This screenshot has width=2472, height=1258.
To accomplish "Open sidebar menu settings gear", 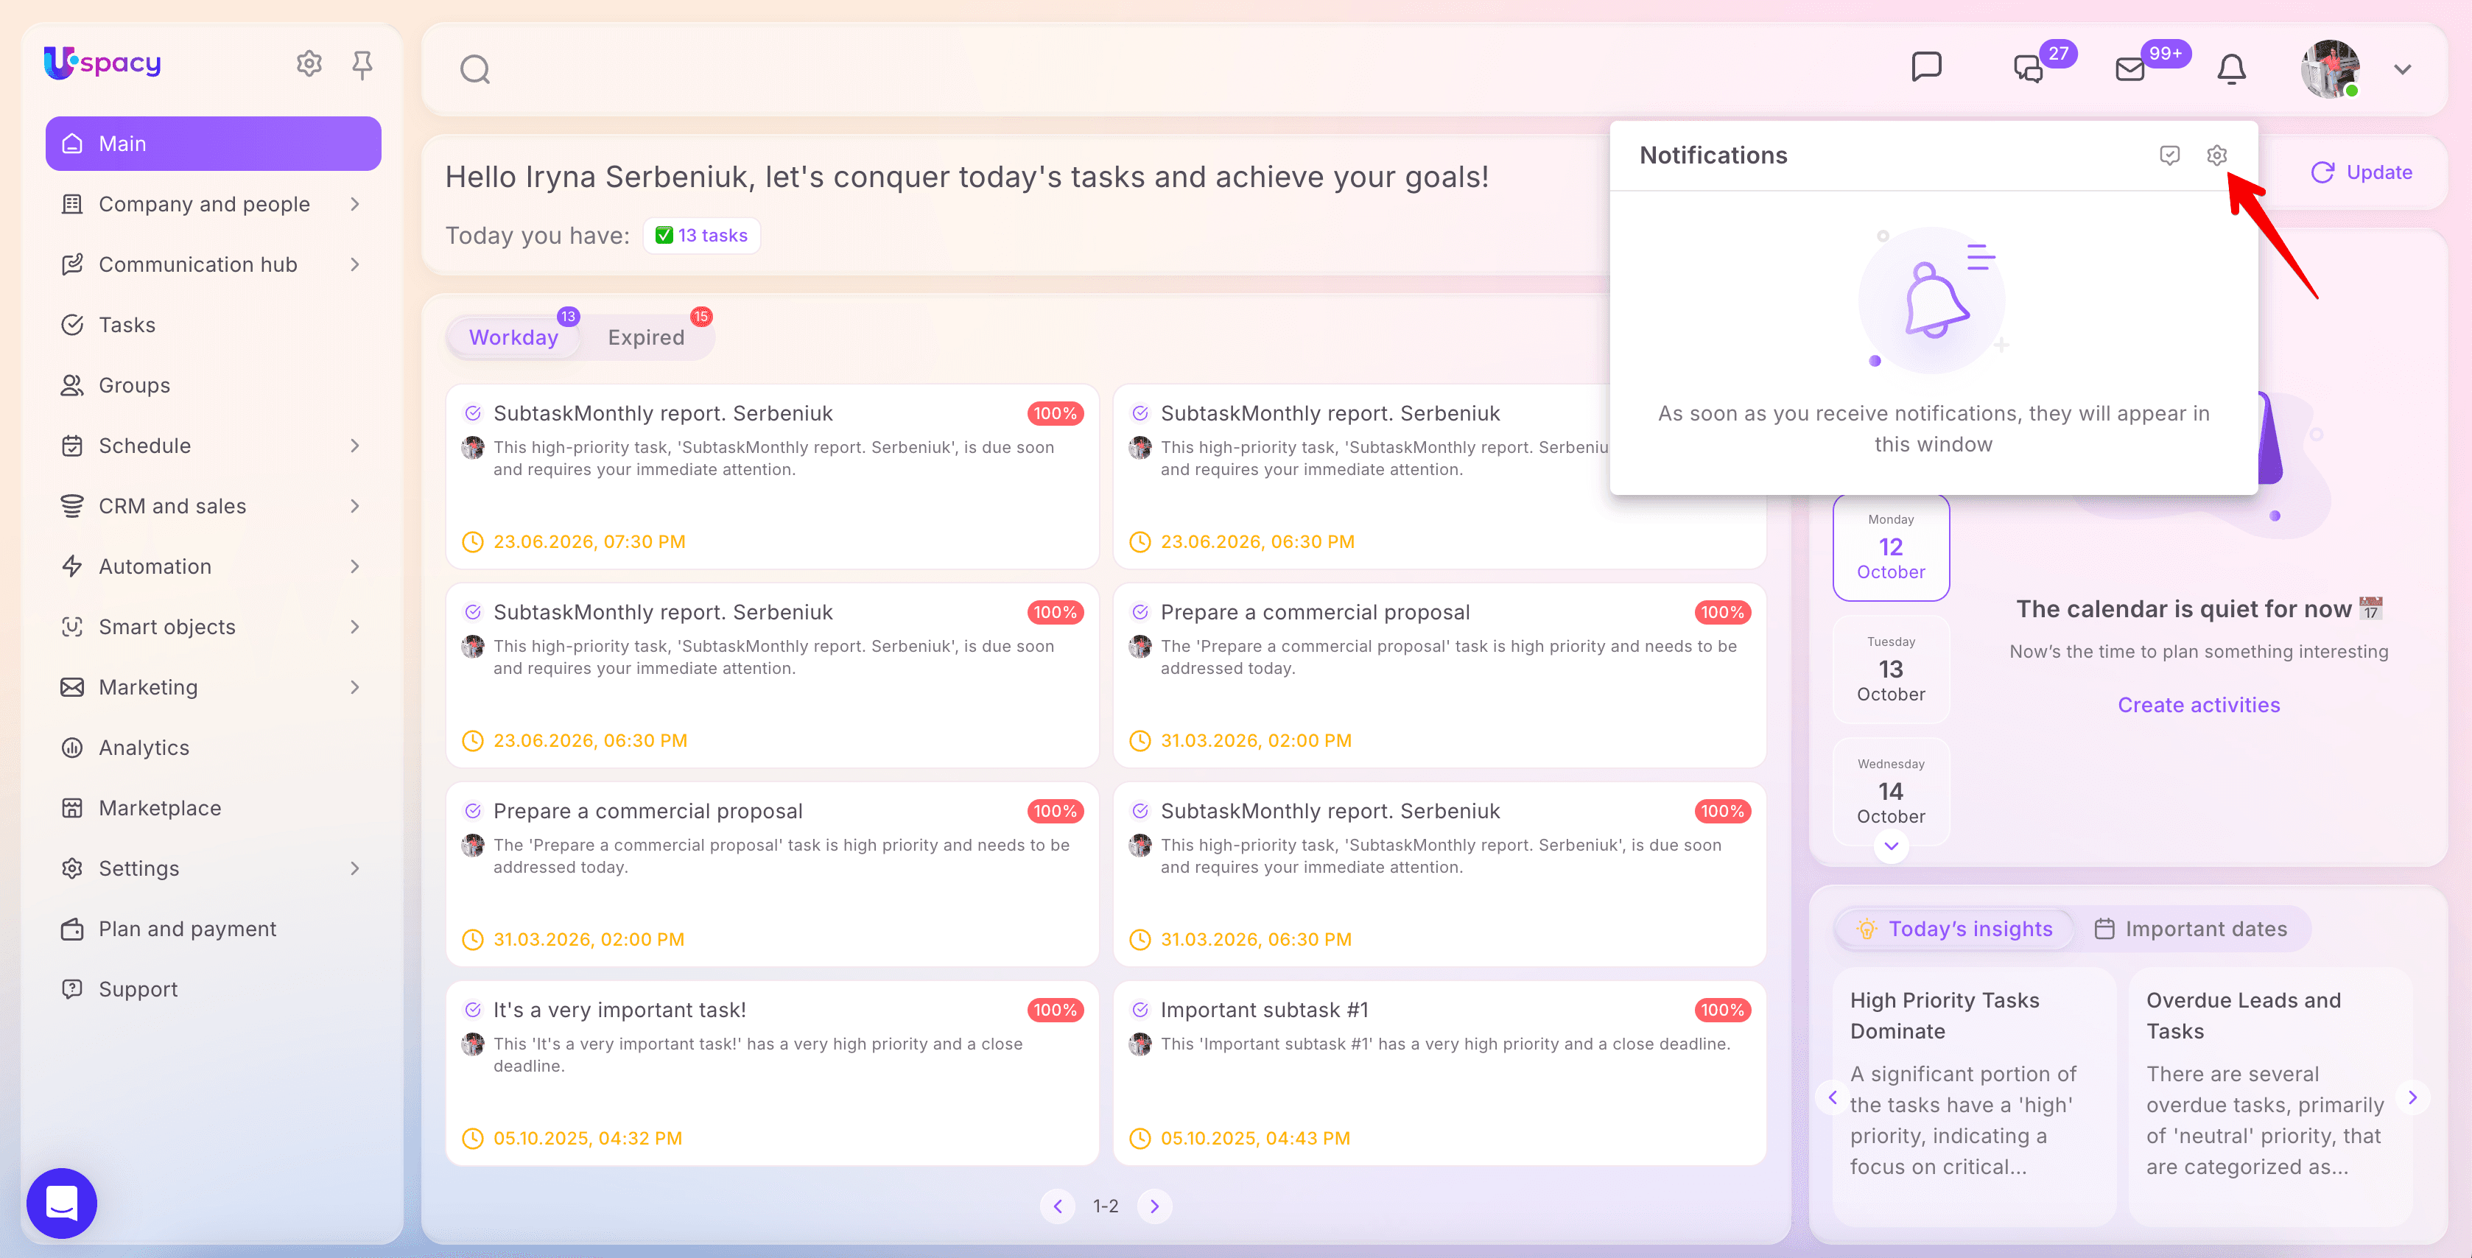I will click(309, 63).
